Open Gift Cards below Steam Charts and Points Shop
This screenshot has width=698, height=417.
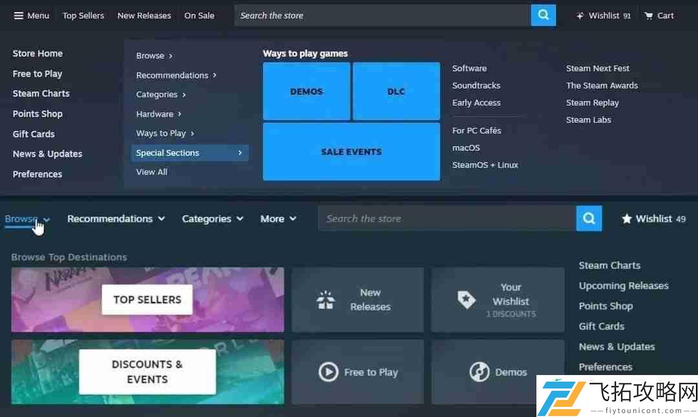[34, 134]
